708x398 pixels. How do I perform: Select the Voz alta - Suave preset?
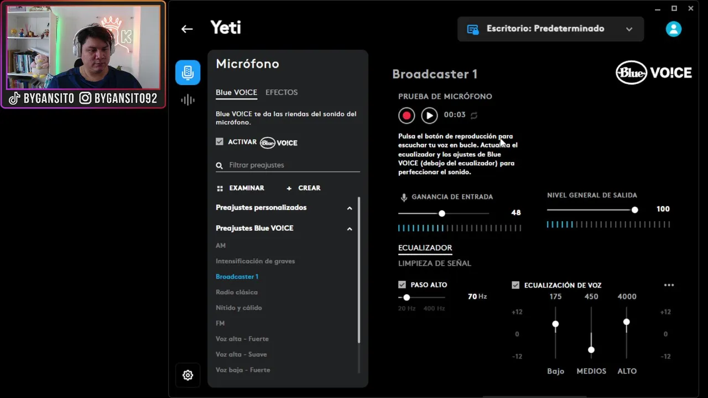point(241,354)
